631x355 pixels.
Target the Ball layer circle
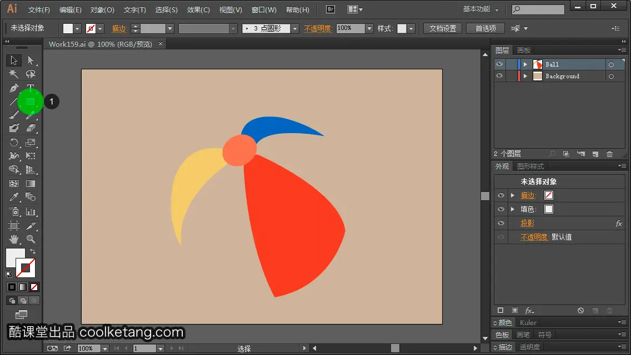611,64
